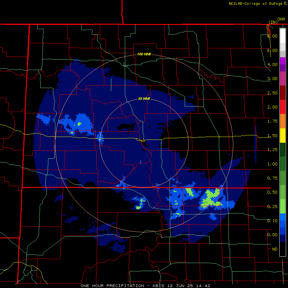The width and height of the screenshot is (288, 288).
Task: Pick the bright magenta swatch in the color scale
Action: [x=283, y=61]
